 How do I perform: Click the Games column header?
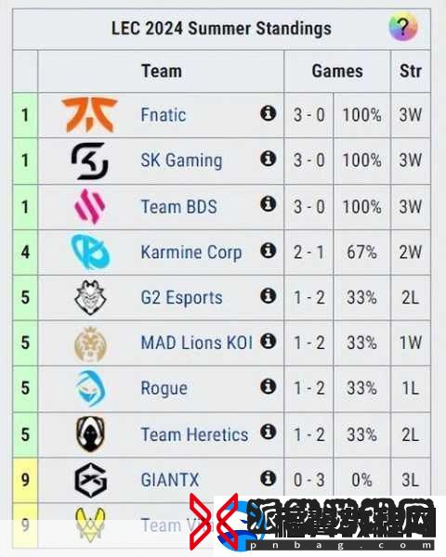coord(337,71)
